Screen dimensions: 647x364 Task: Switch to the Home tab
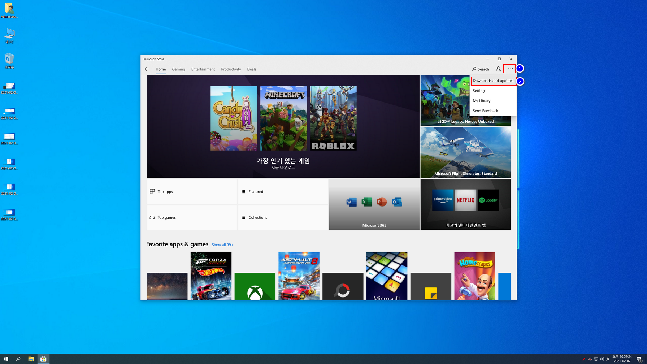[161, 69]
